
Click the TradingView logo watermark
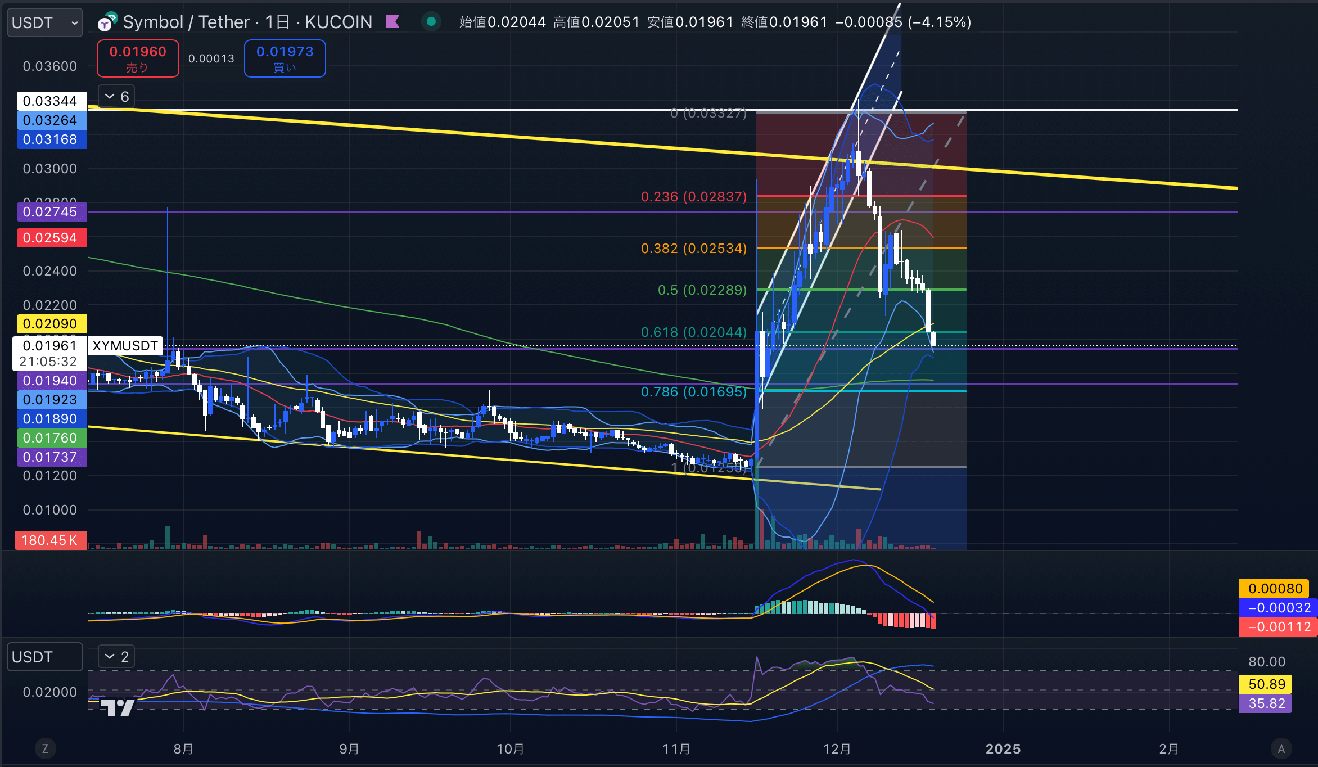pos(118,707)
